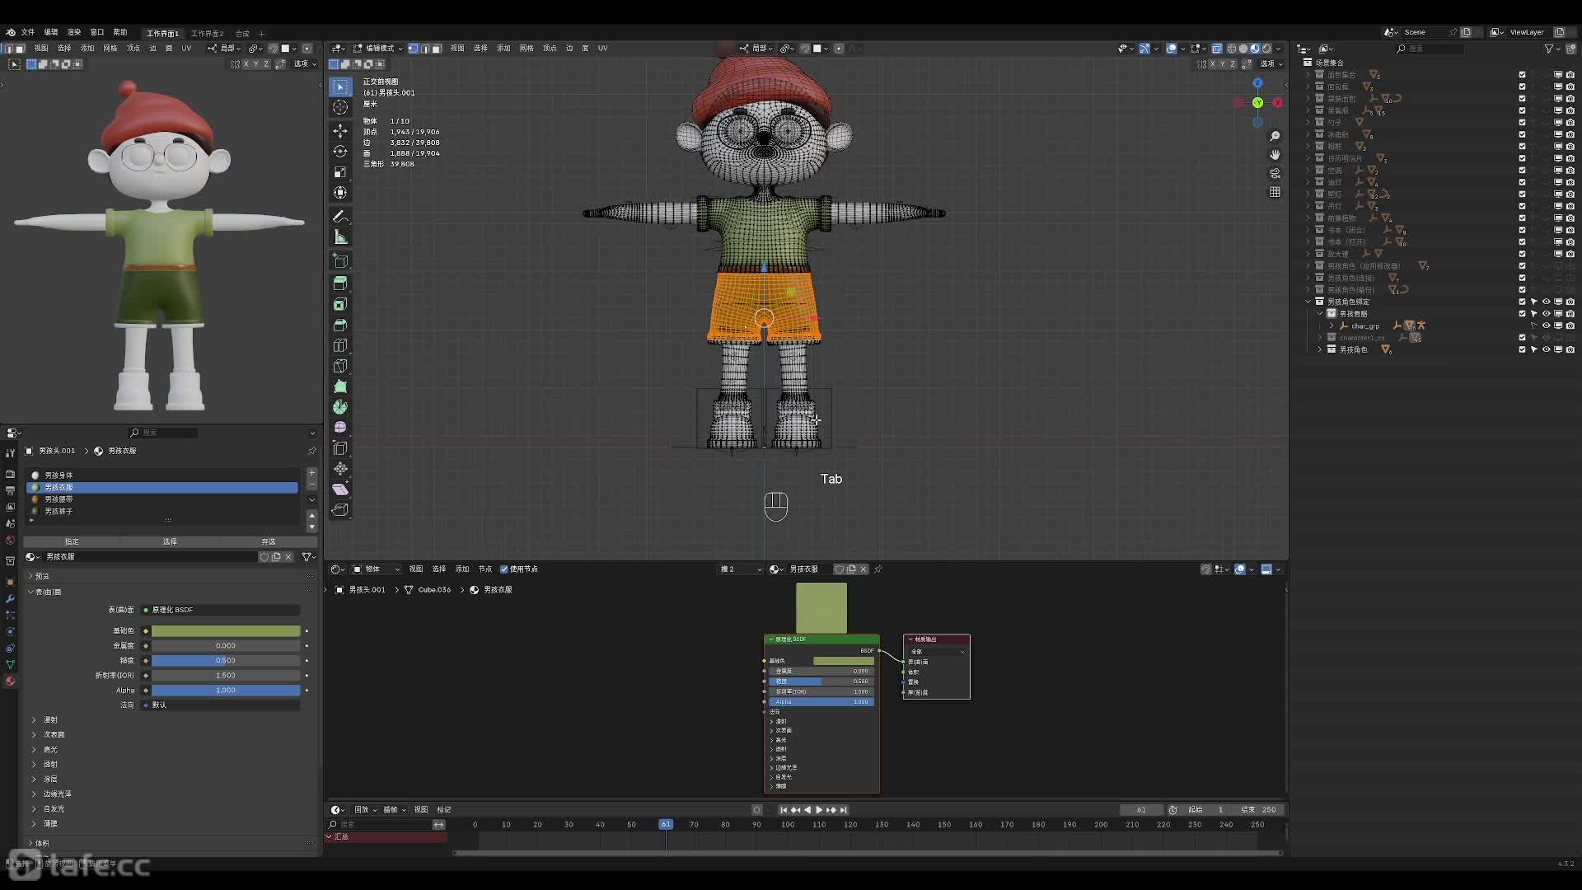
Task: Select the Move tool in viewport toolbar
Action: 340,130
